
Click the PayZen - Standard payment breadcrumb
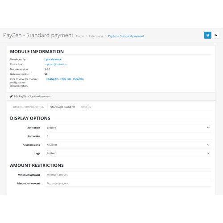pos(126,36)
